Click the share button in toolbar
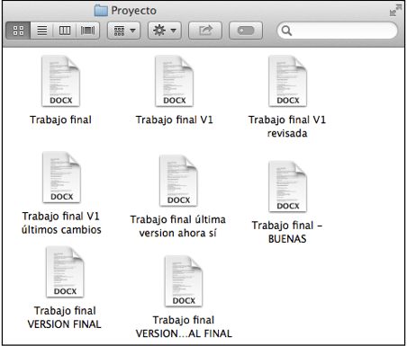The height and width of the screenshot is (346, 407). [x=205, y=31]
